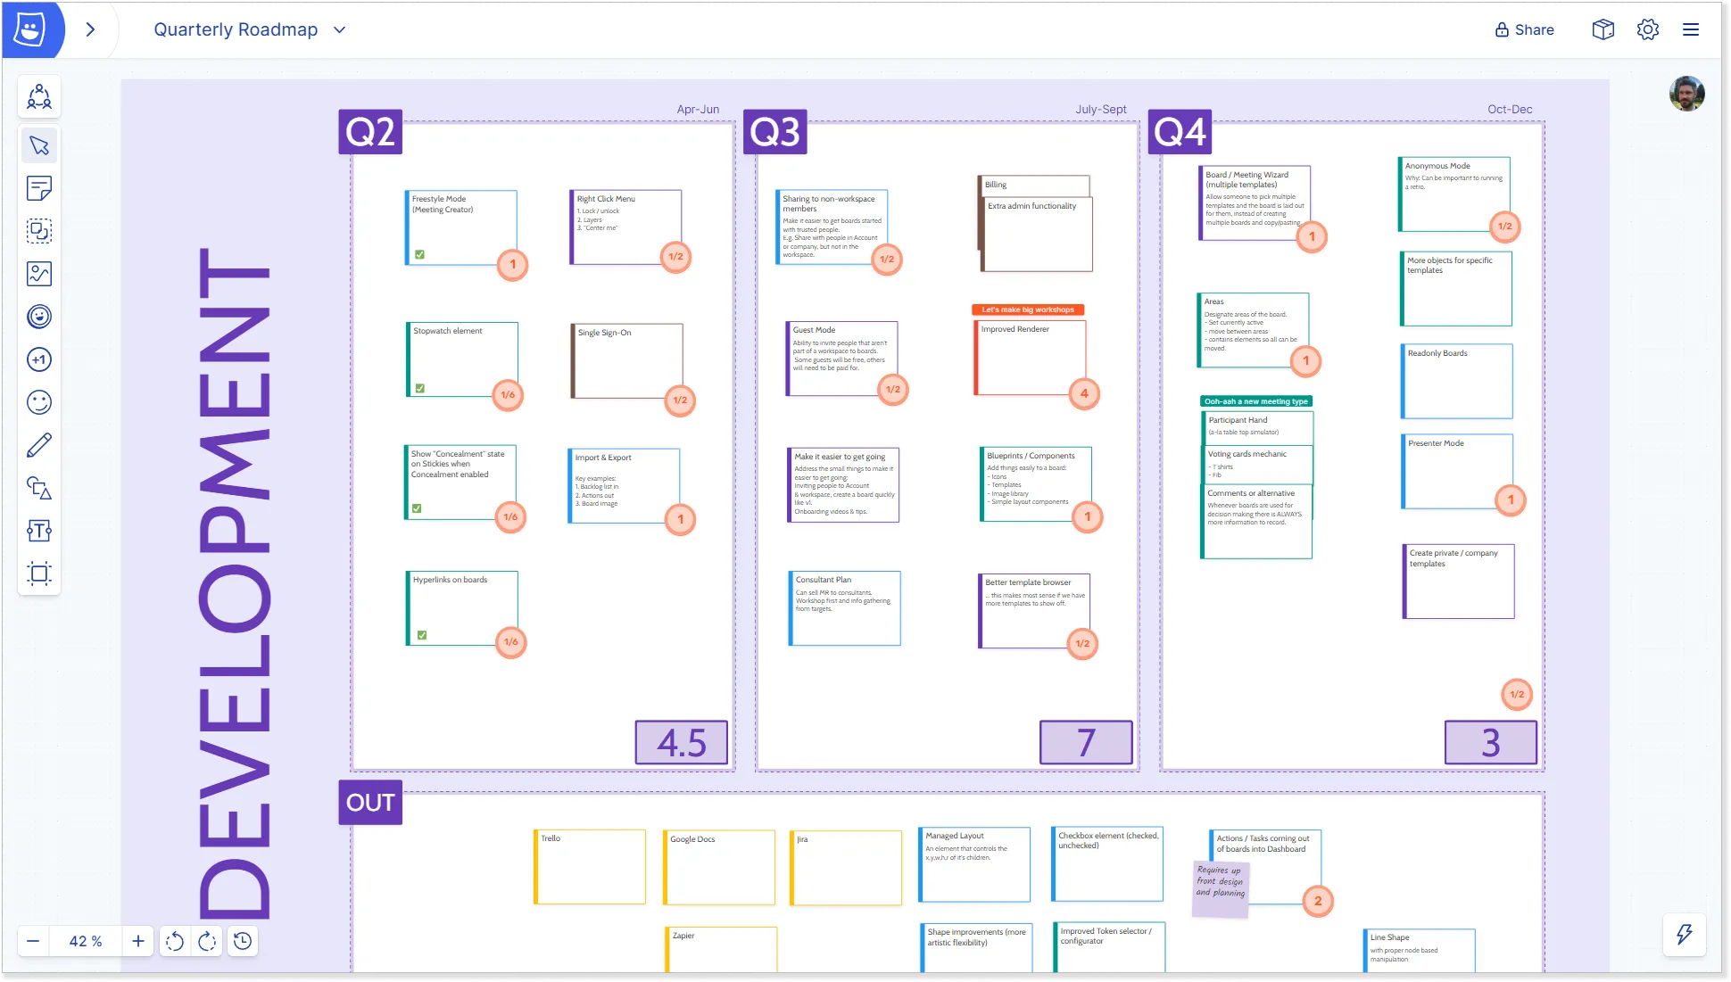Image resolution: width=1731 pixels, height=982 pixels.
Task: Select the frame area tool
Action: (x=39, y=574)
